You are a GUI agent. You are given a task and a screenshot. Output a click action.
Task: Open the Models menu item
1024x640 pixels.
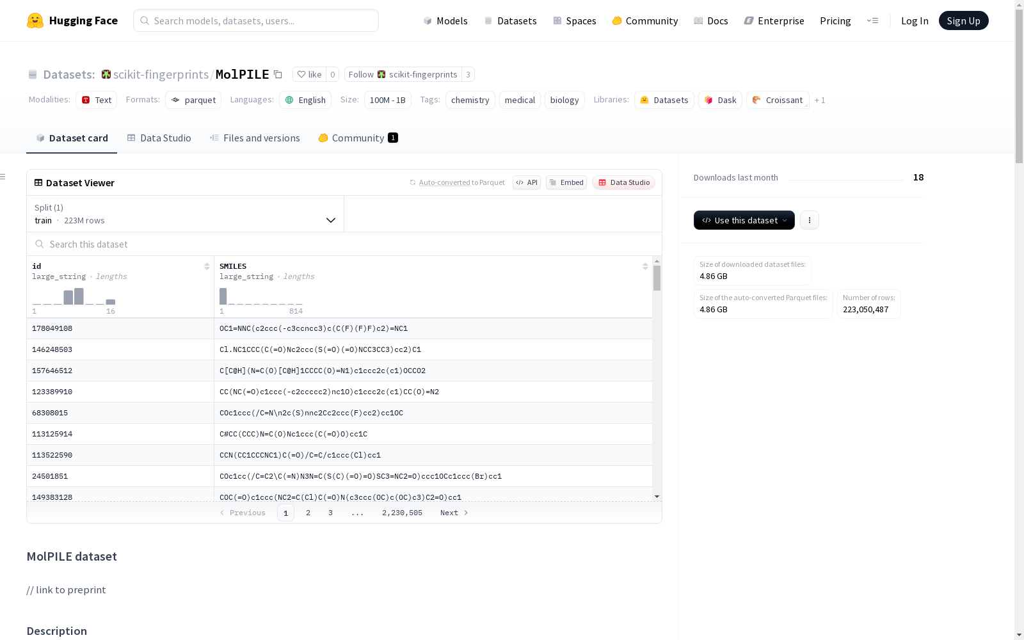click(x=445, y=20)
